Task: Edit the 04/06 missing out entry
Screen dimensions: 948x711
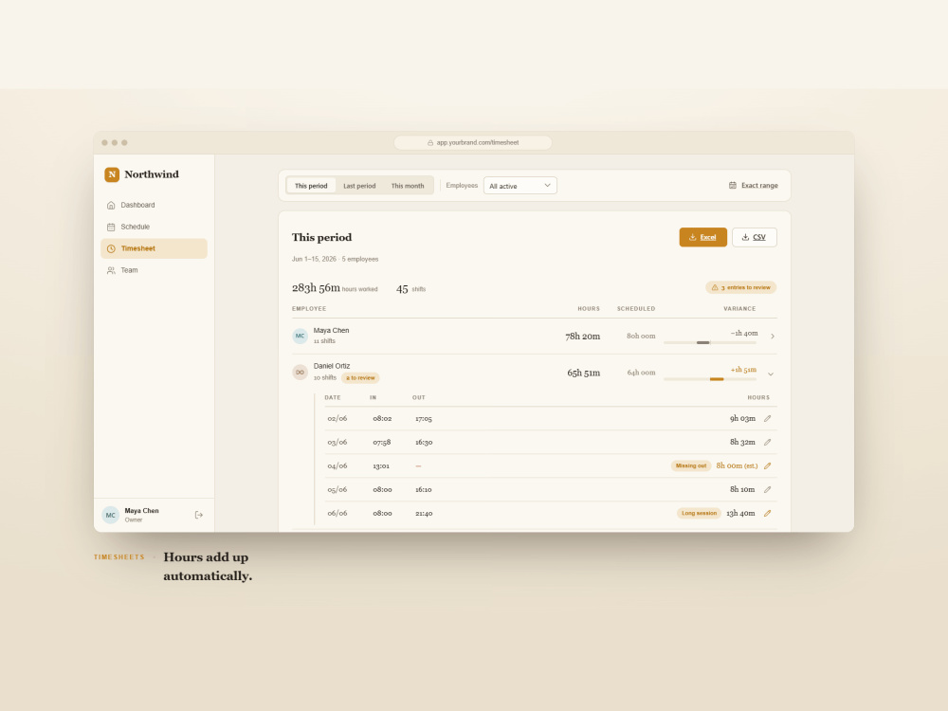Action: [x=767, y=465]
